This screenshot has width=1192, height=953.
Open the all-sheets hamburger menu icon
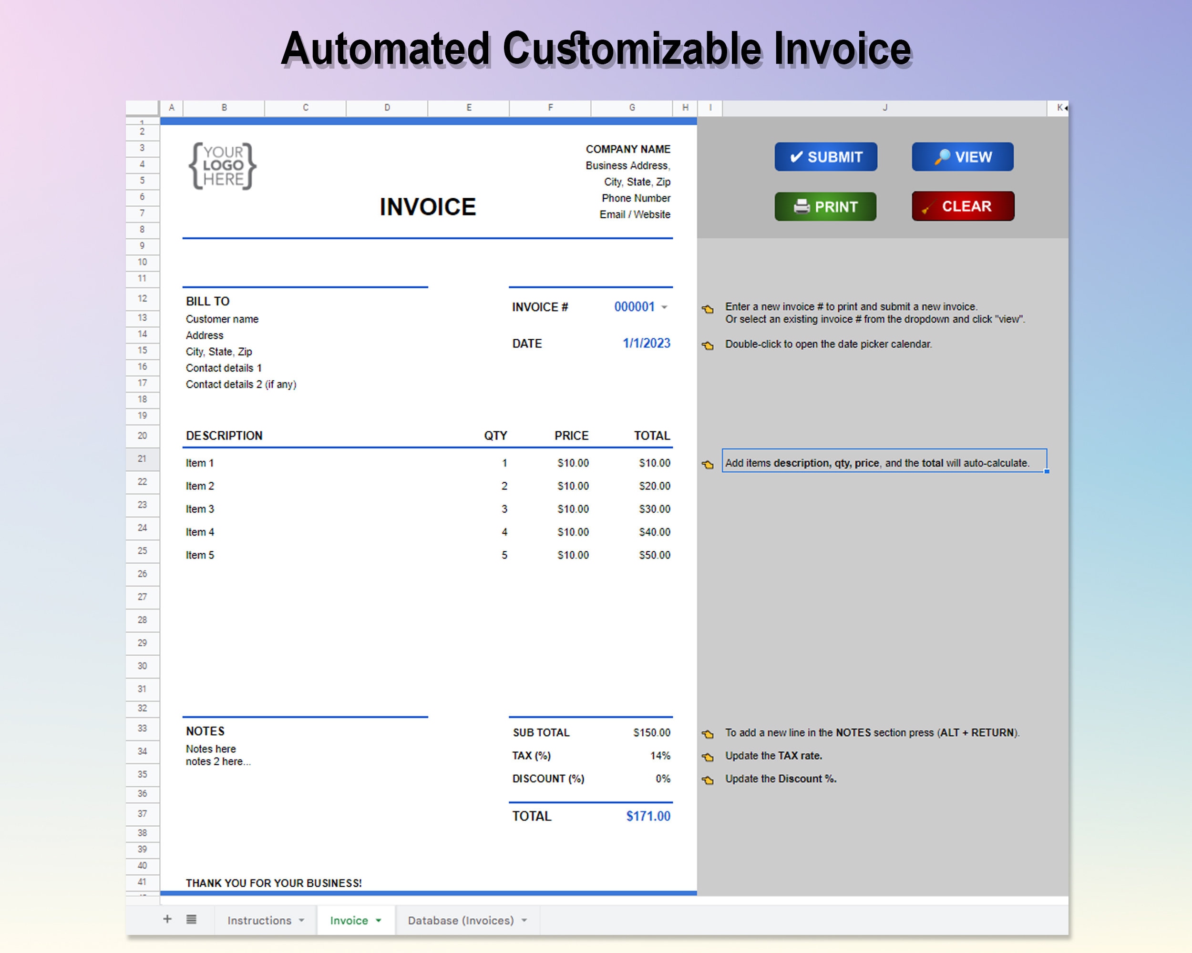point(191,921)
